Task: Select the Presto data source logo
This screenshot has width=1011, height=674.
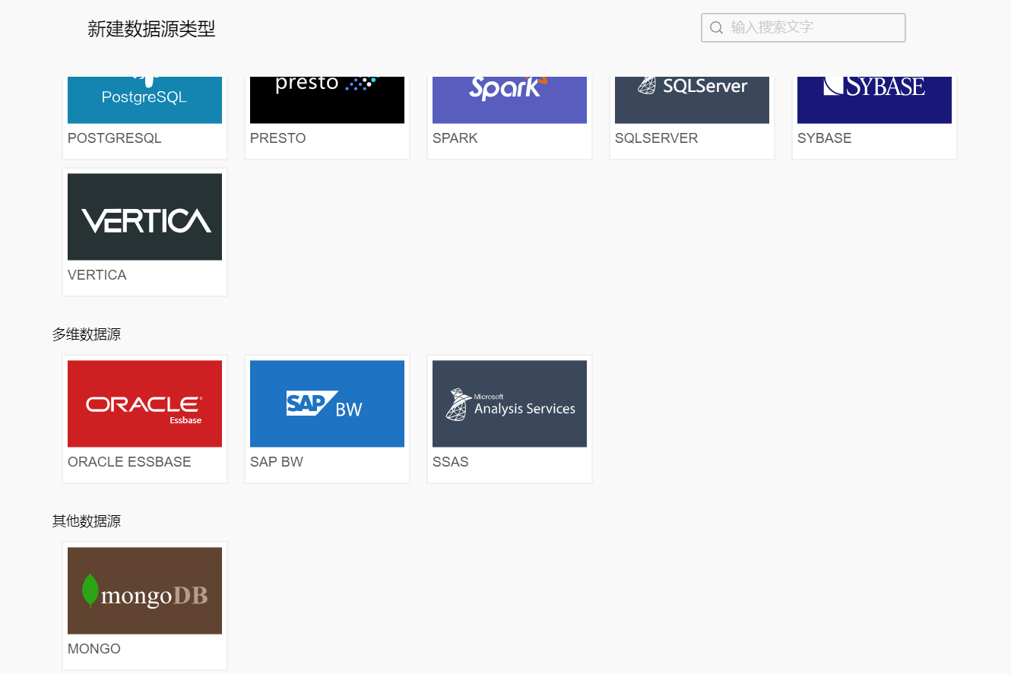Action: pos(327,100)
